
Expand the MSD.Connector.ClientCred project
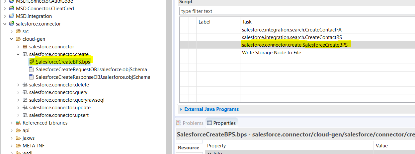[x=5, y=8]
